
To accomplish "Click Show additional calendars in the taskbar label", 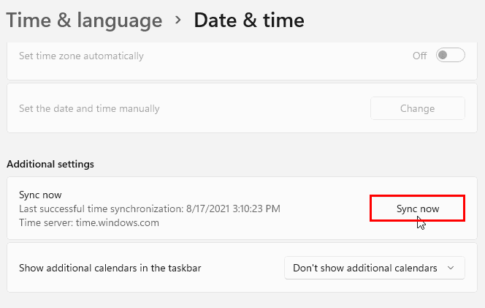I will [x=110, y=268].
